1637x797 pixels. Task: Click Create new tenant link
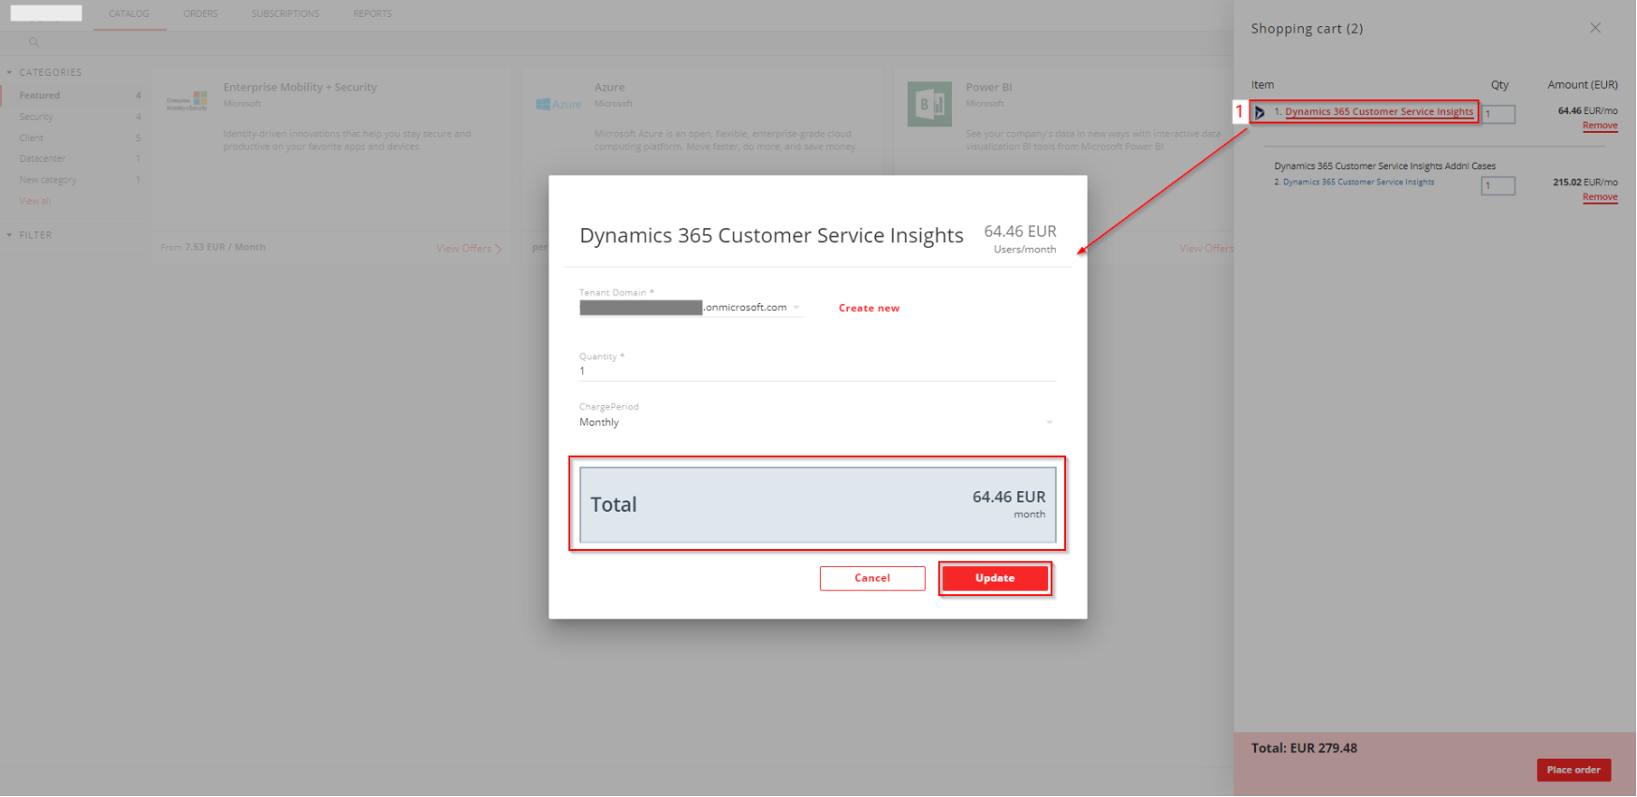coord(869,308)
